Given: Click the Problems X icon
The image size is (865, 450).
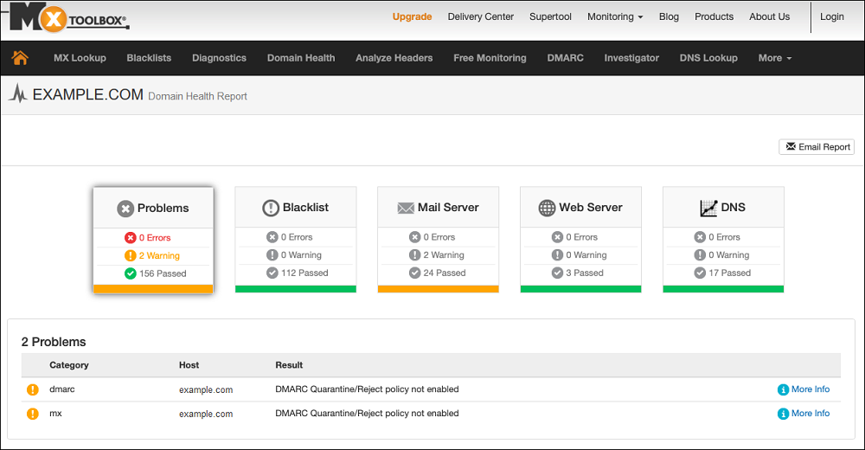Looking at the screenshot, I should point(125,209).
